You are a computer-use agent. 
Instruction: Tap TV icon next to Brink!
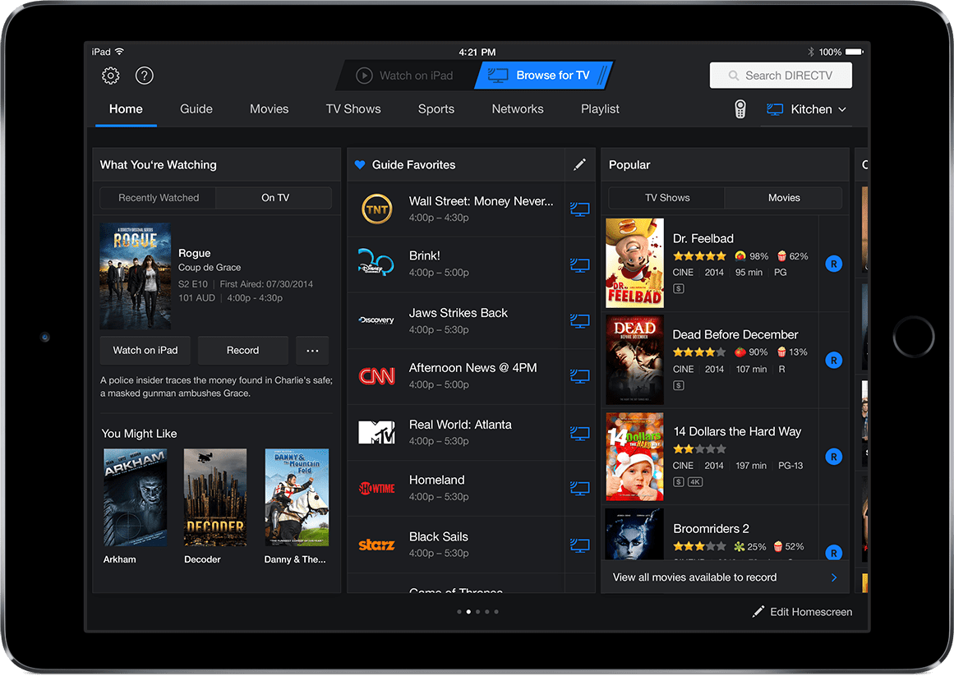click(x=580, y=265)
